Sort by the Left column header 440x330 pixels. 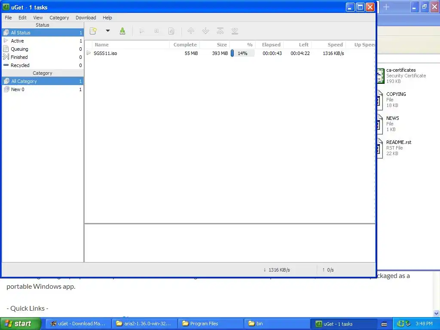297,45
